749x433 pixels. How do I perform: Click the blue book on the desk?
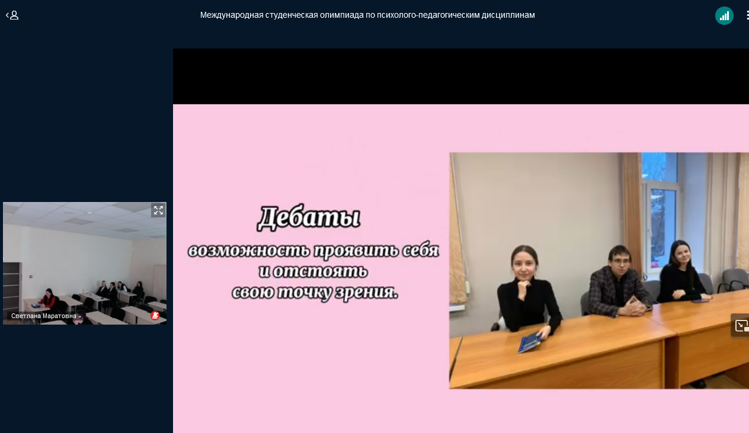530,342
